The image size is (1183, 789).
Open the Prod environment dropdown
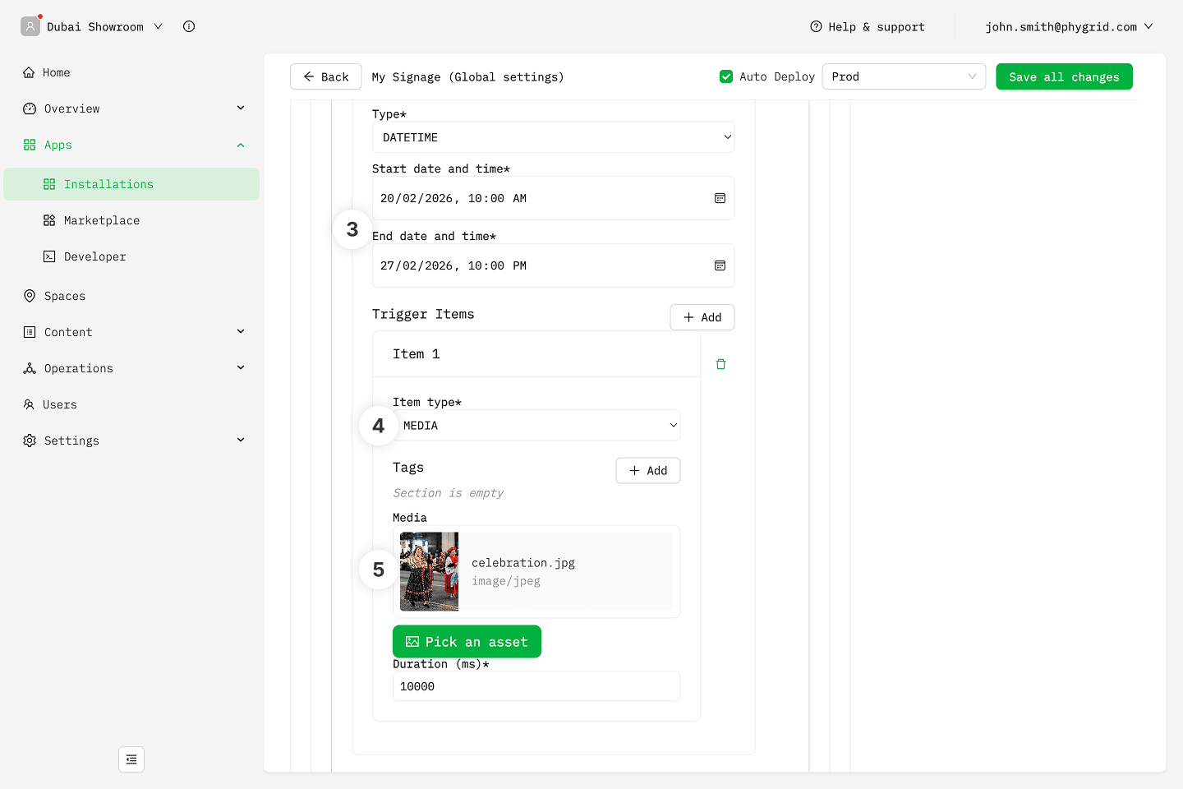[x=903, y=76]
